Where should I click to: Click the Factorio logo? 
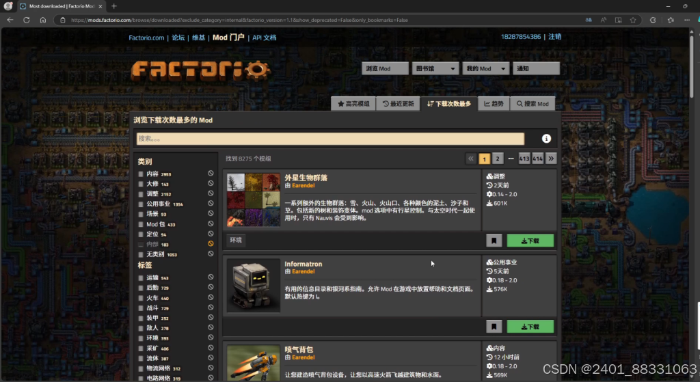coord(200,70)
